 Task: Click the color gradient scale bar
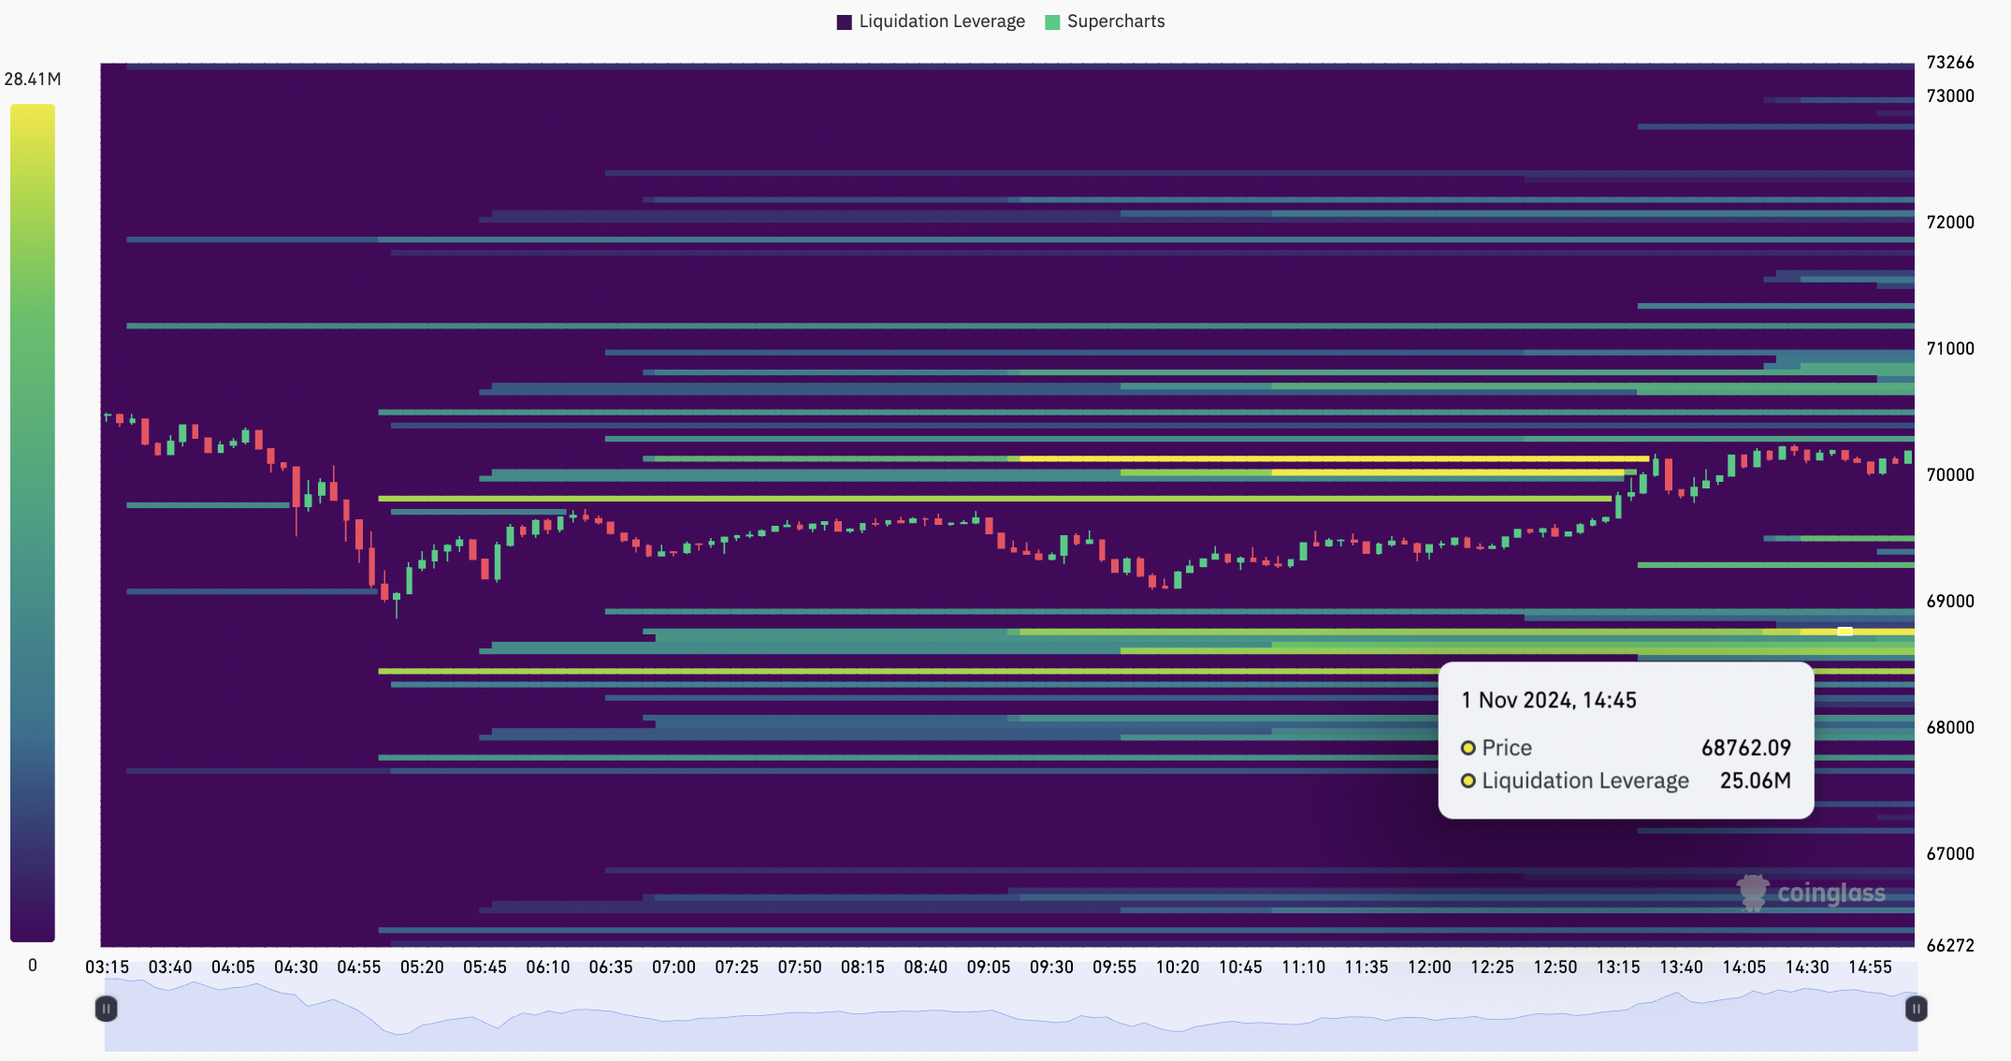(x=33, y=522)
